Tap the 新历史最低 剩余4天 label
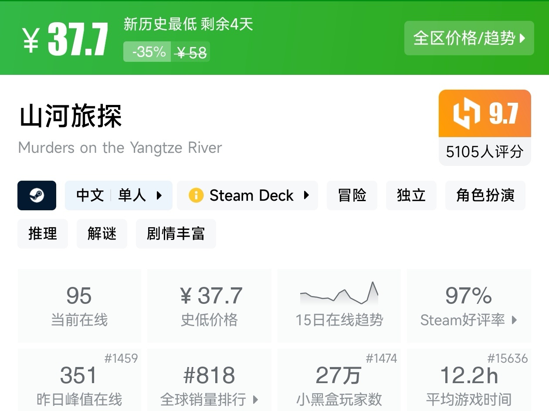This screenshot has height=411, width=549. (x=188, y=24)
